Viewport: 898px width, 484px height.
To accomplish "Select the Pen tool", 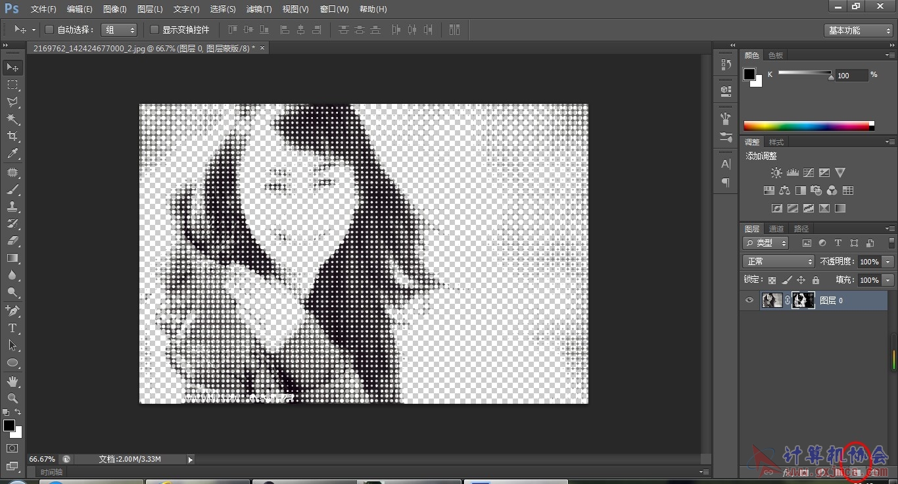I will pos(12,310).
